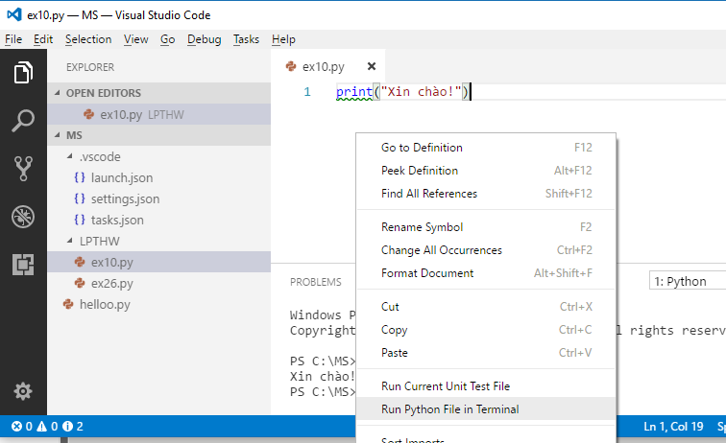Open the Manage gear menu
This screenshot has width=726, height=443.
point(23,391)
